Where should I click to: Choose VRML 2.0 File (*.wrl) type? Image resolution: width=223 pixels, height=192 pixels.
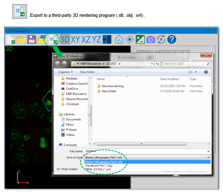pos(98,169)
